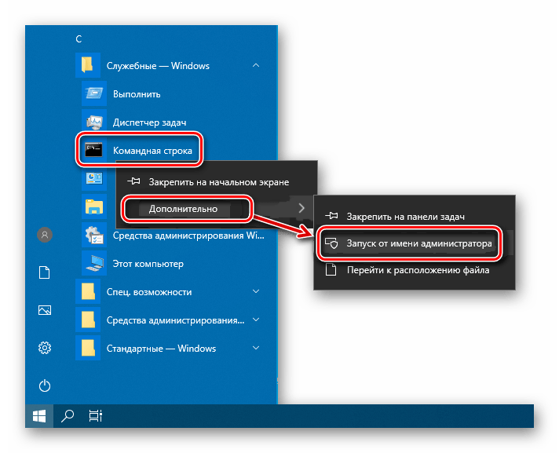This screenshot has width=559, height=453.
Task: Choose Запуск от имени администратора
Action: [x=415, y=243]
